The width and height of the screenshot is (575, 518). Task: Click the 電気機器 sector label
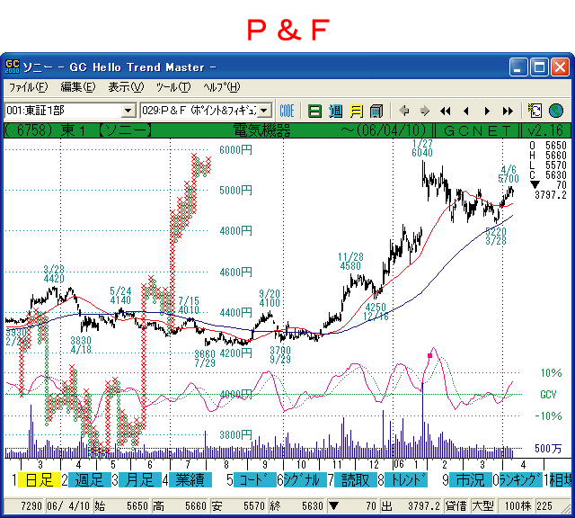click(x=261, y=130)
